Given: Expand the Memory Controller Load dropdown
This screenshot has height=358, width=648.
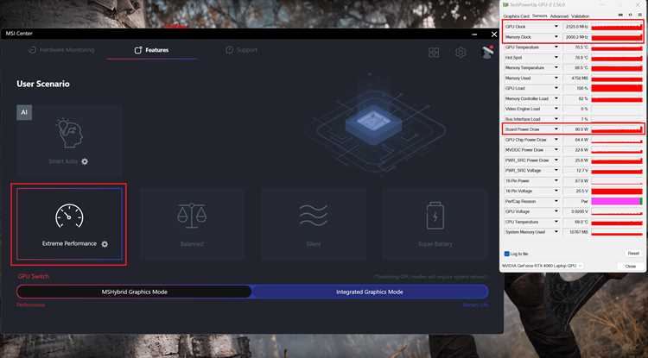Looking at the screenshot, I should (x=556, y=98).
